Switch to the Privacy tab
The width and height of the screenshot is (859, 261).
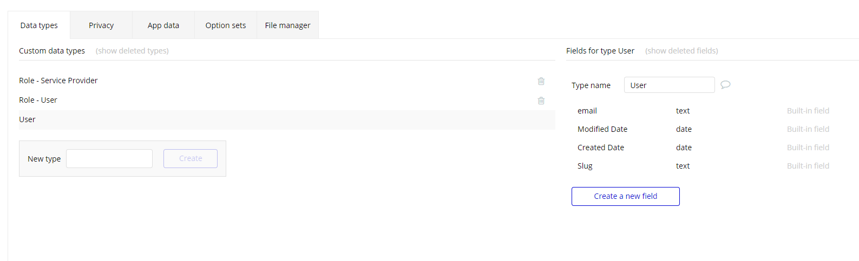pyautogui.click(x=101, y=25)
